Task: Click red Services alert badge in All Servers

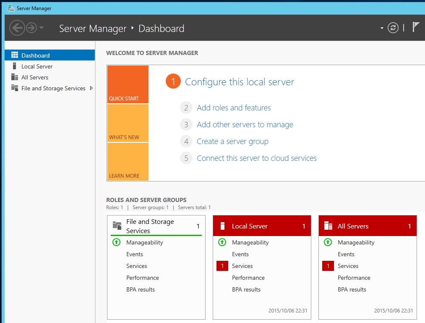Action: [x=328, y=266]
